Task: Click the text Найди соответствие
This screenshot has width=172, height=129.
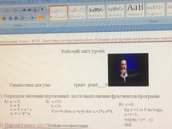Action: (68, 126)
